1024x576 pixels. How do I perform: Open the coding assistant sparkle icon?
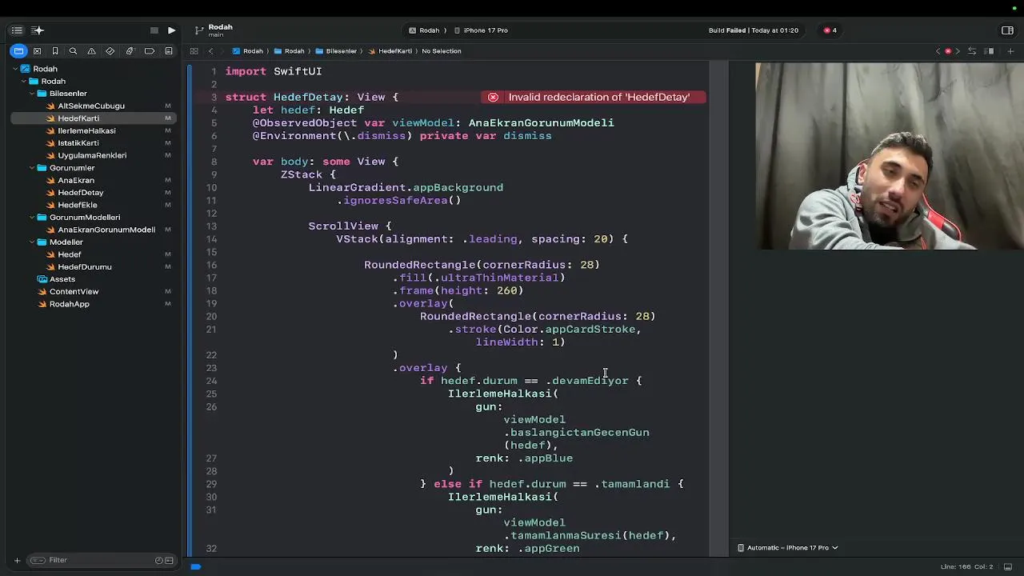38,30
